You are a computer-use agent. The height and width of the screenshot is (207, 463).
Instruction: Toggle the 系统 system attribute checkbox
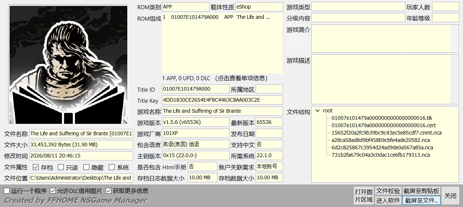[112, 167]
